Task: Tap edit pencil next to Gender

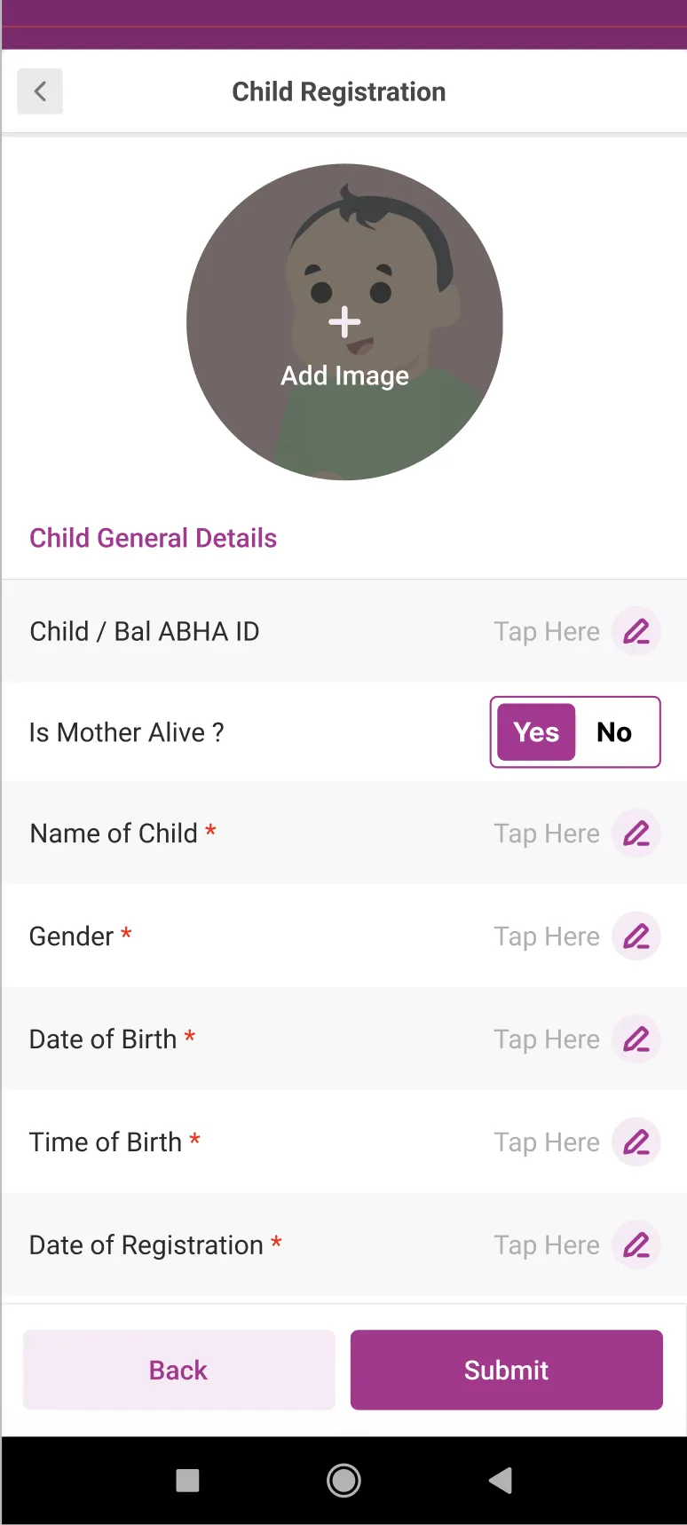Action: click(x=636, y=936)
